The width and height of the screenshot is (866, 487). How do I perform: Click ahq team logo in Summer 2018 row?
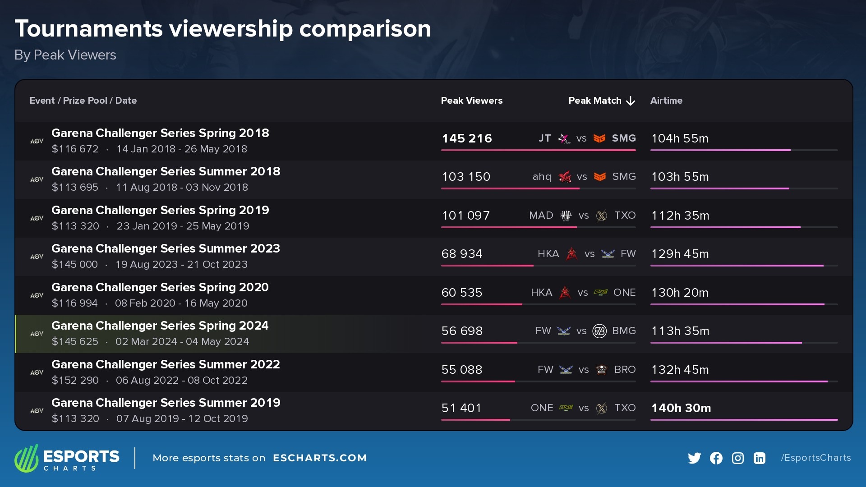tap(565, 177)
